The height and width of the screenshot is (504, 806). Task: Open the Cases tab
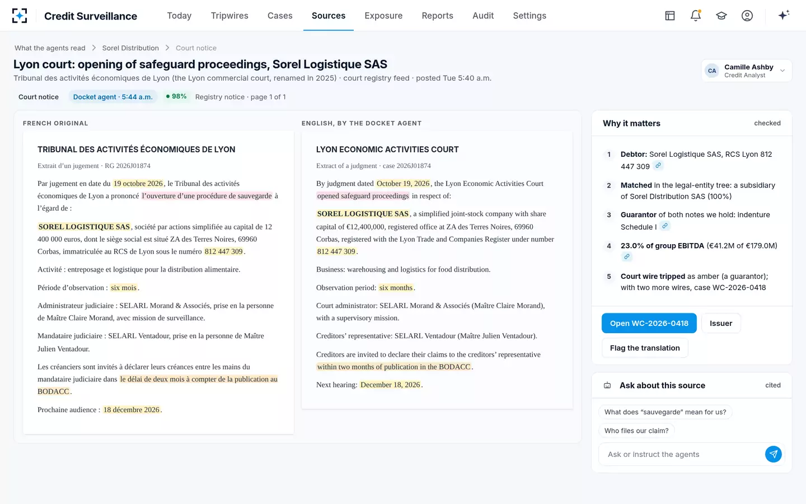[280, 16]
